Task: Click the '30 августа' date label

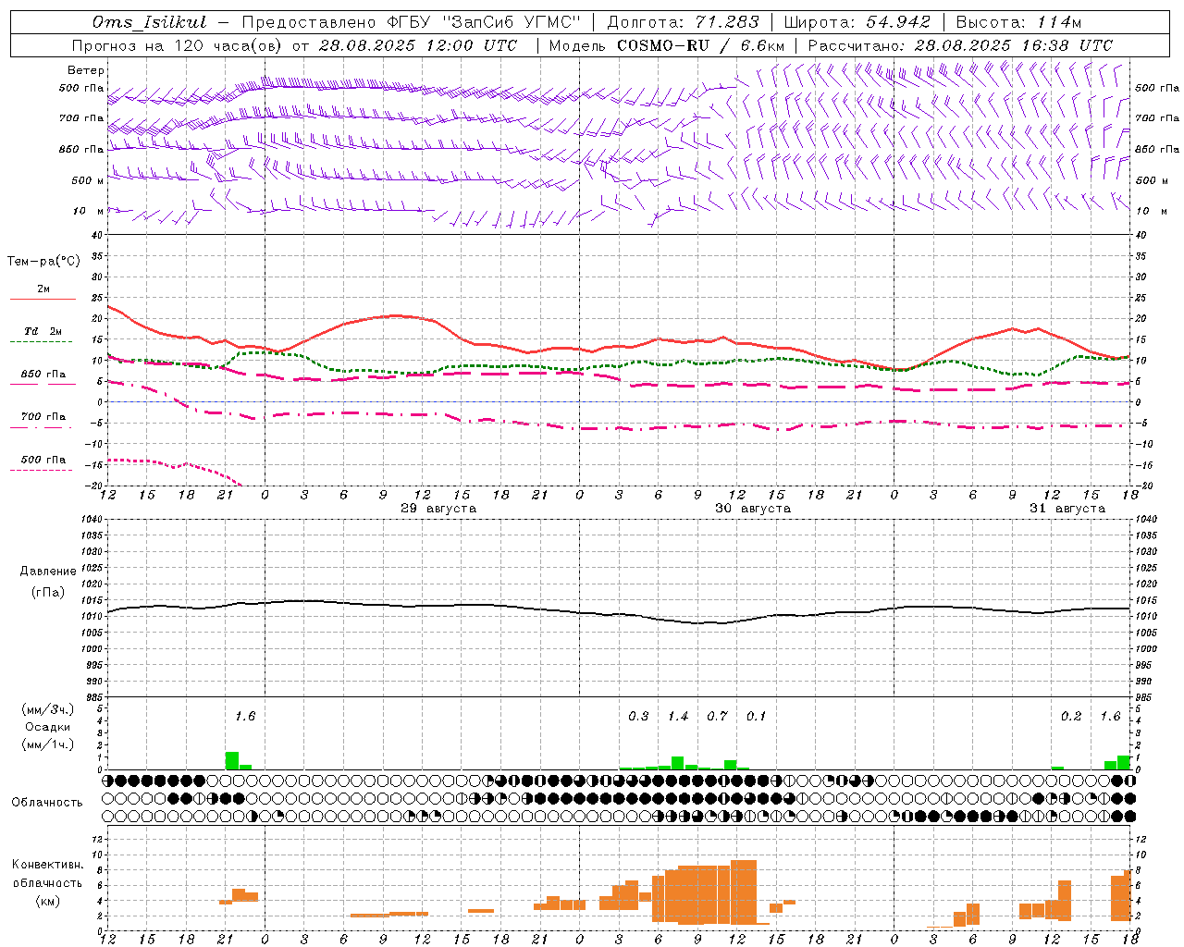Action: point(753,509)
